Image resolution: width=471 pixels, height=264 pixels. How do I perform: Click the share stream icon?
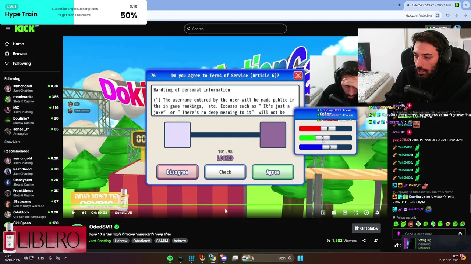tap(364, 241)
